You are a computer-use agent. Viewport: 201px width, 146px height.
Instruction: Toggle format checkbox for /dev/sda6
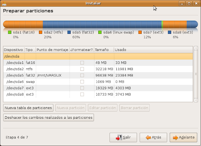82,82
